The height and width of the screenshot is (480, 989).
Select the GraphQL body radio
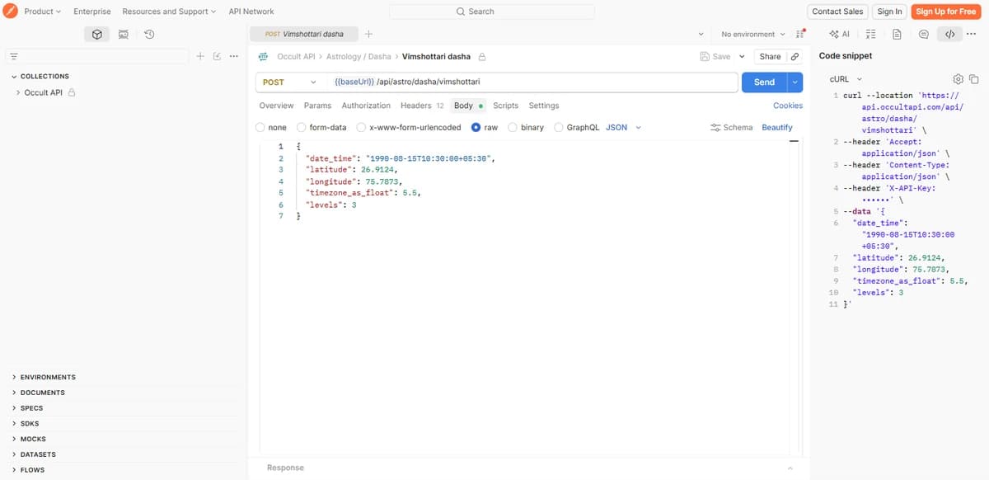559,128
